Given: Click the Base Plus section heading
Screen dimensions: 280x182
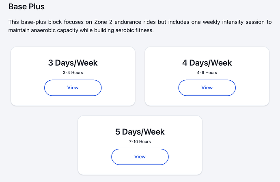Looking at the screenshot, I should pos(26,7).
